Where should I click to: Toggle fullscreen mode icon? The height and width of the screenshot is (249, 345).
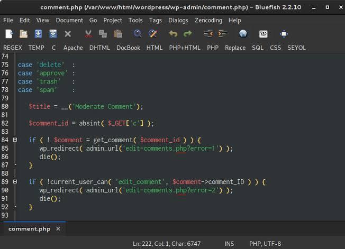[x=284, y=34]
